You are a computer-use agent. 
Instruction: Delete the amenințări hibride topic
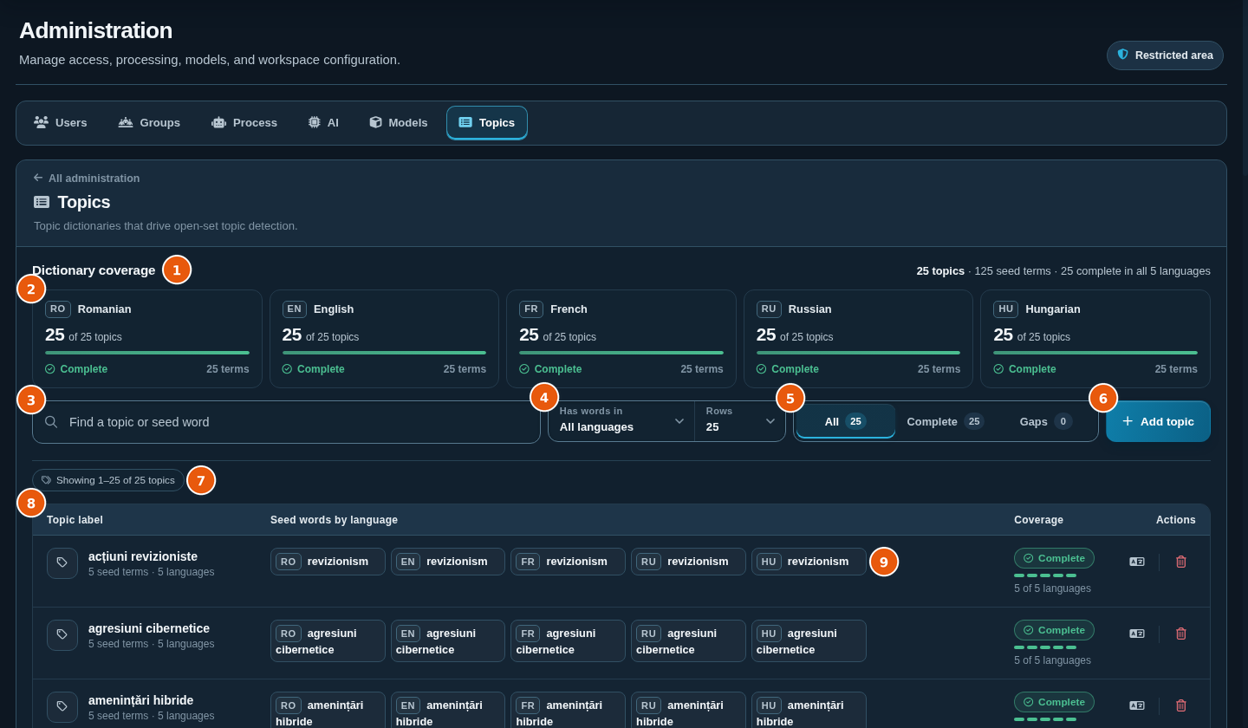[x=1180, y=705]
